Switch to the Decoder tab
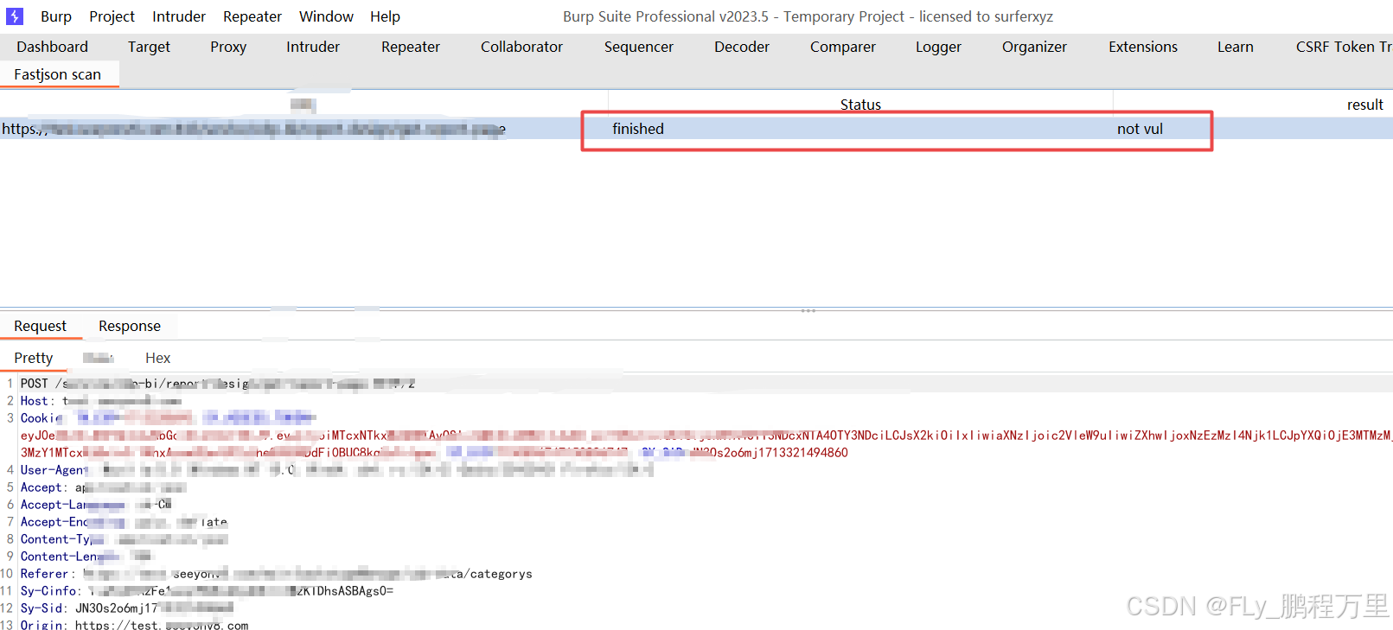1393x630 pixels. [742, 47]
